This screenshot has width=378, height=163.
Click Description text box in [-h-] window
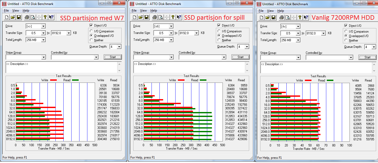pyautogui.click(x=318, y=68)
